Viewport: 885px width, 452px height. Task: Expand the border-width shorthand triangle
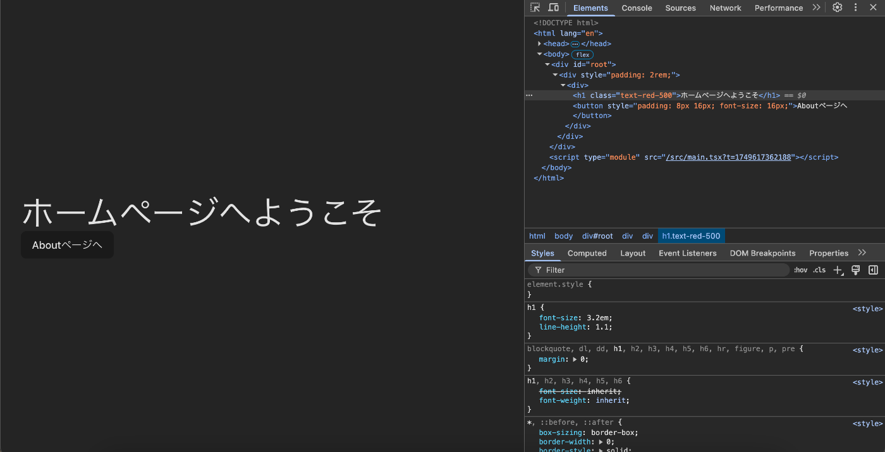pos(601,442)
